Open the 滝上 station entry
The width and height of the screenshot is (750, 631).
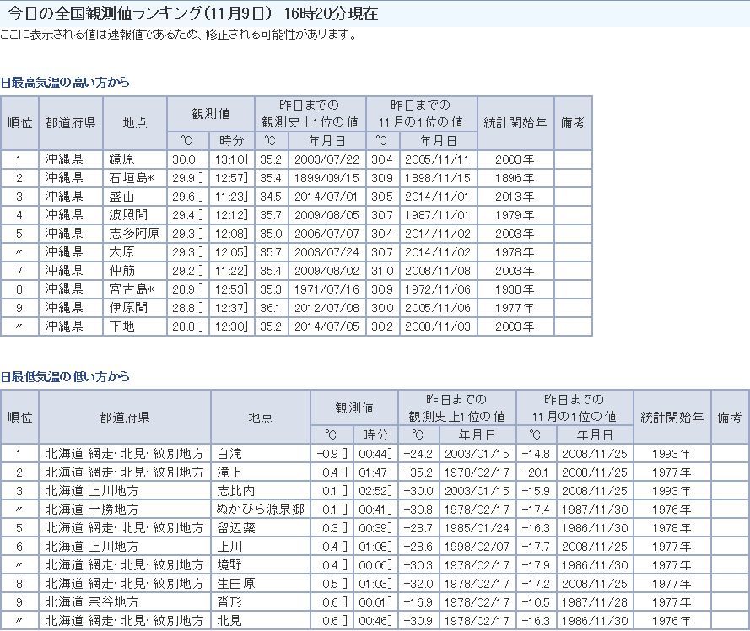(x=229, y=472)
